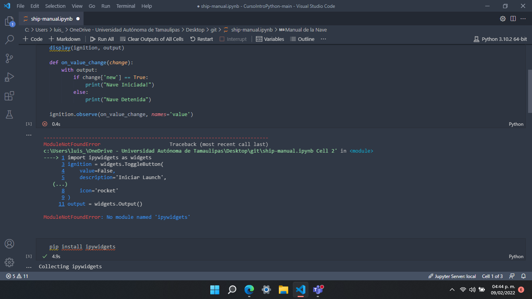Click the disabled Interrupt button

[233, 39]
